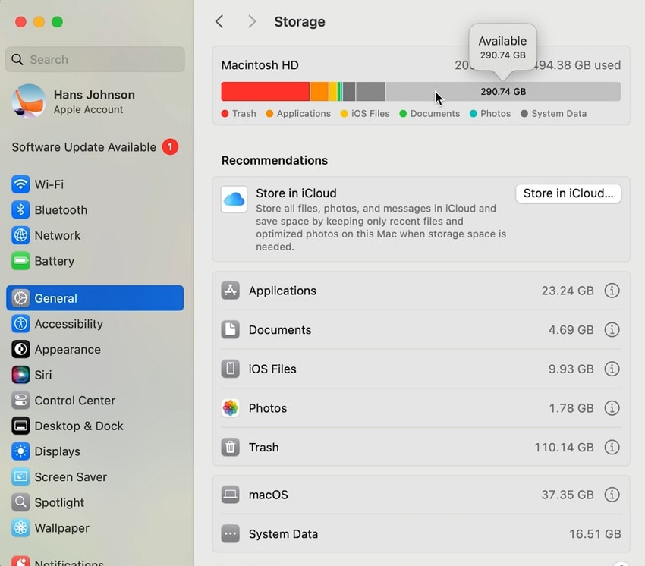The image size is (645, 566).
Task: Select the General sidebar item
Action: coord(95,298)
